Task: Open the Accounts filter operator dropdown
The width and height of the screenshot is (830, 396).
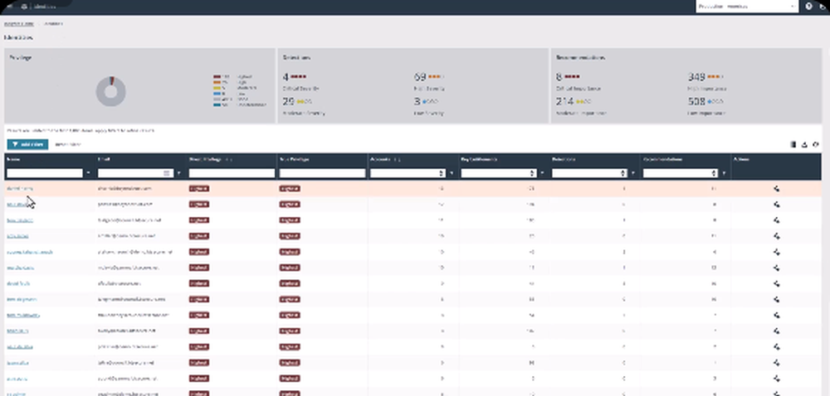Action: tap(452, 173)
